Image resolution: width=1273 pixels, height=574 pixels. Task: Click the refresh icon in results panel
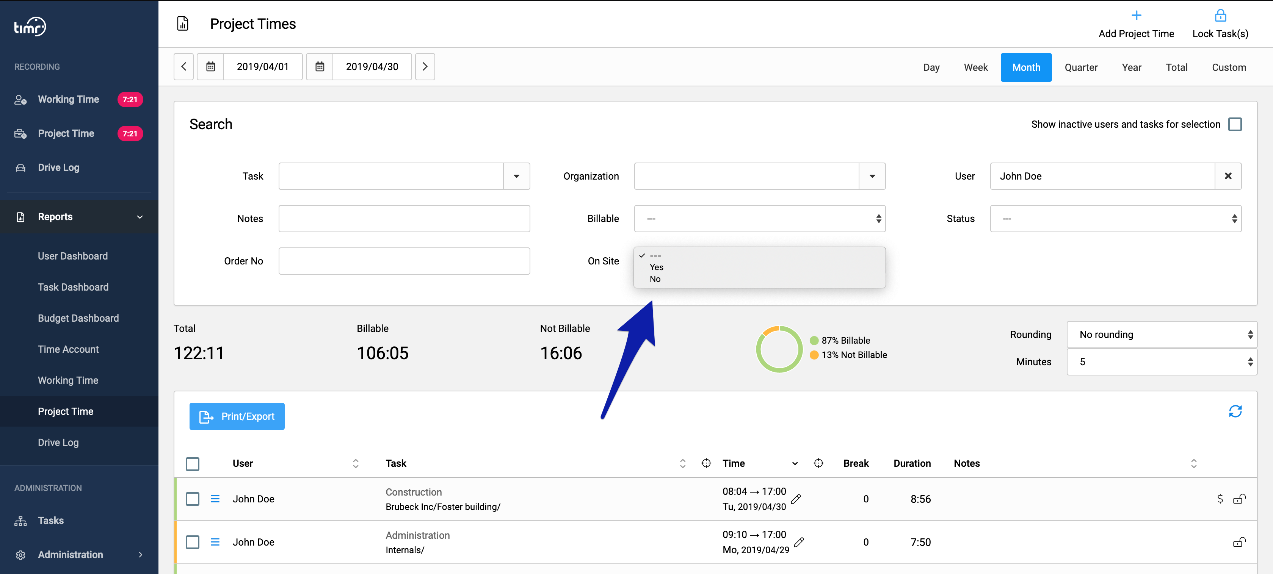1235,411
